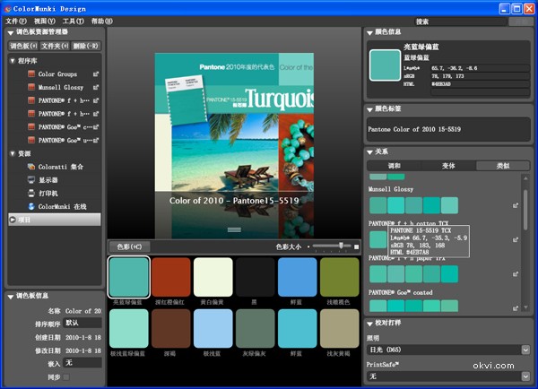Click the PANTONE Goe c library icon
Screen dimensions: 538x389
click(31, 127)
